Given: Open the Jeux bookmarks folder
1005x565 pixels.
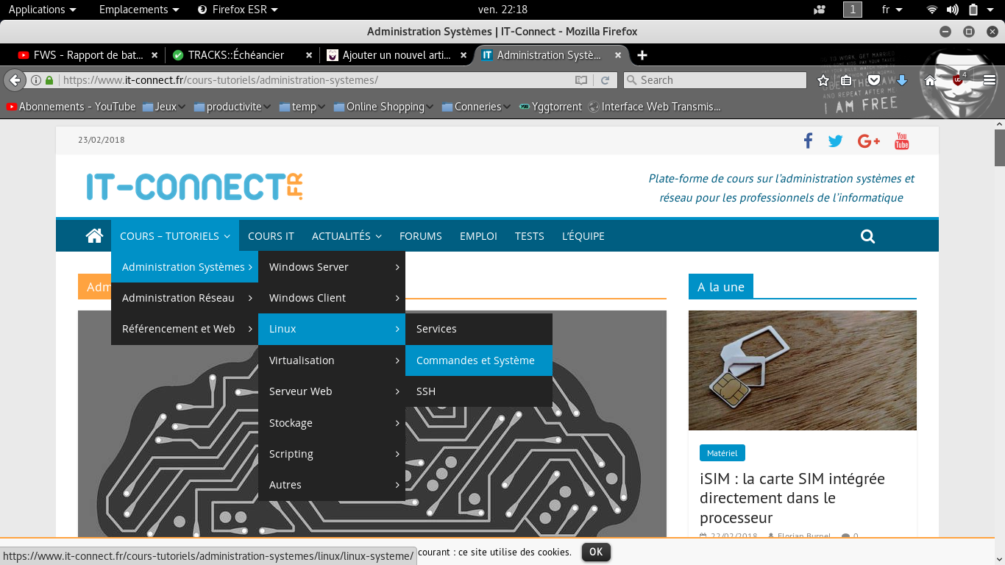Looking at the screenshot, I should (x=166, y=107).
